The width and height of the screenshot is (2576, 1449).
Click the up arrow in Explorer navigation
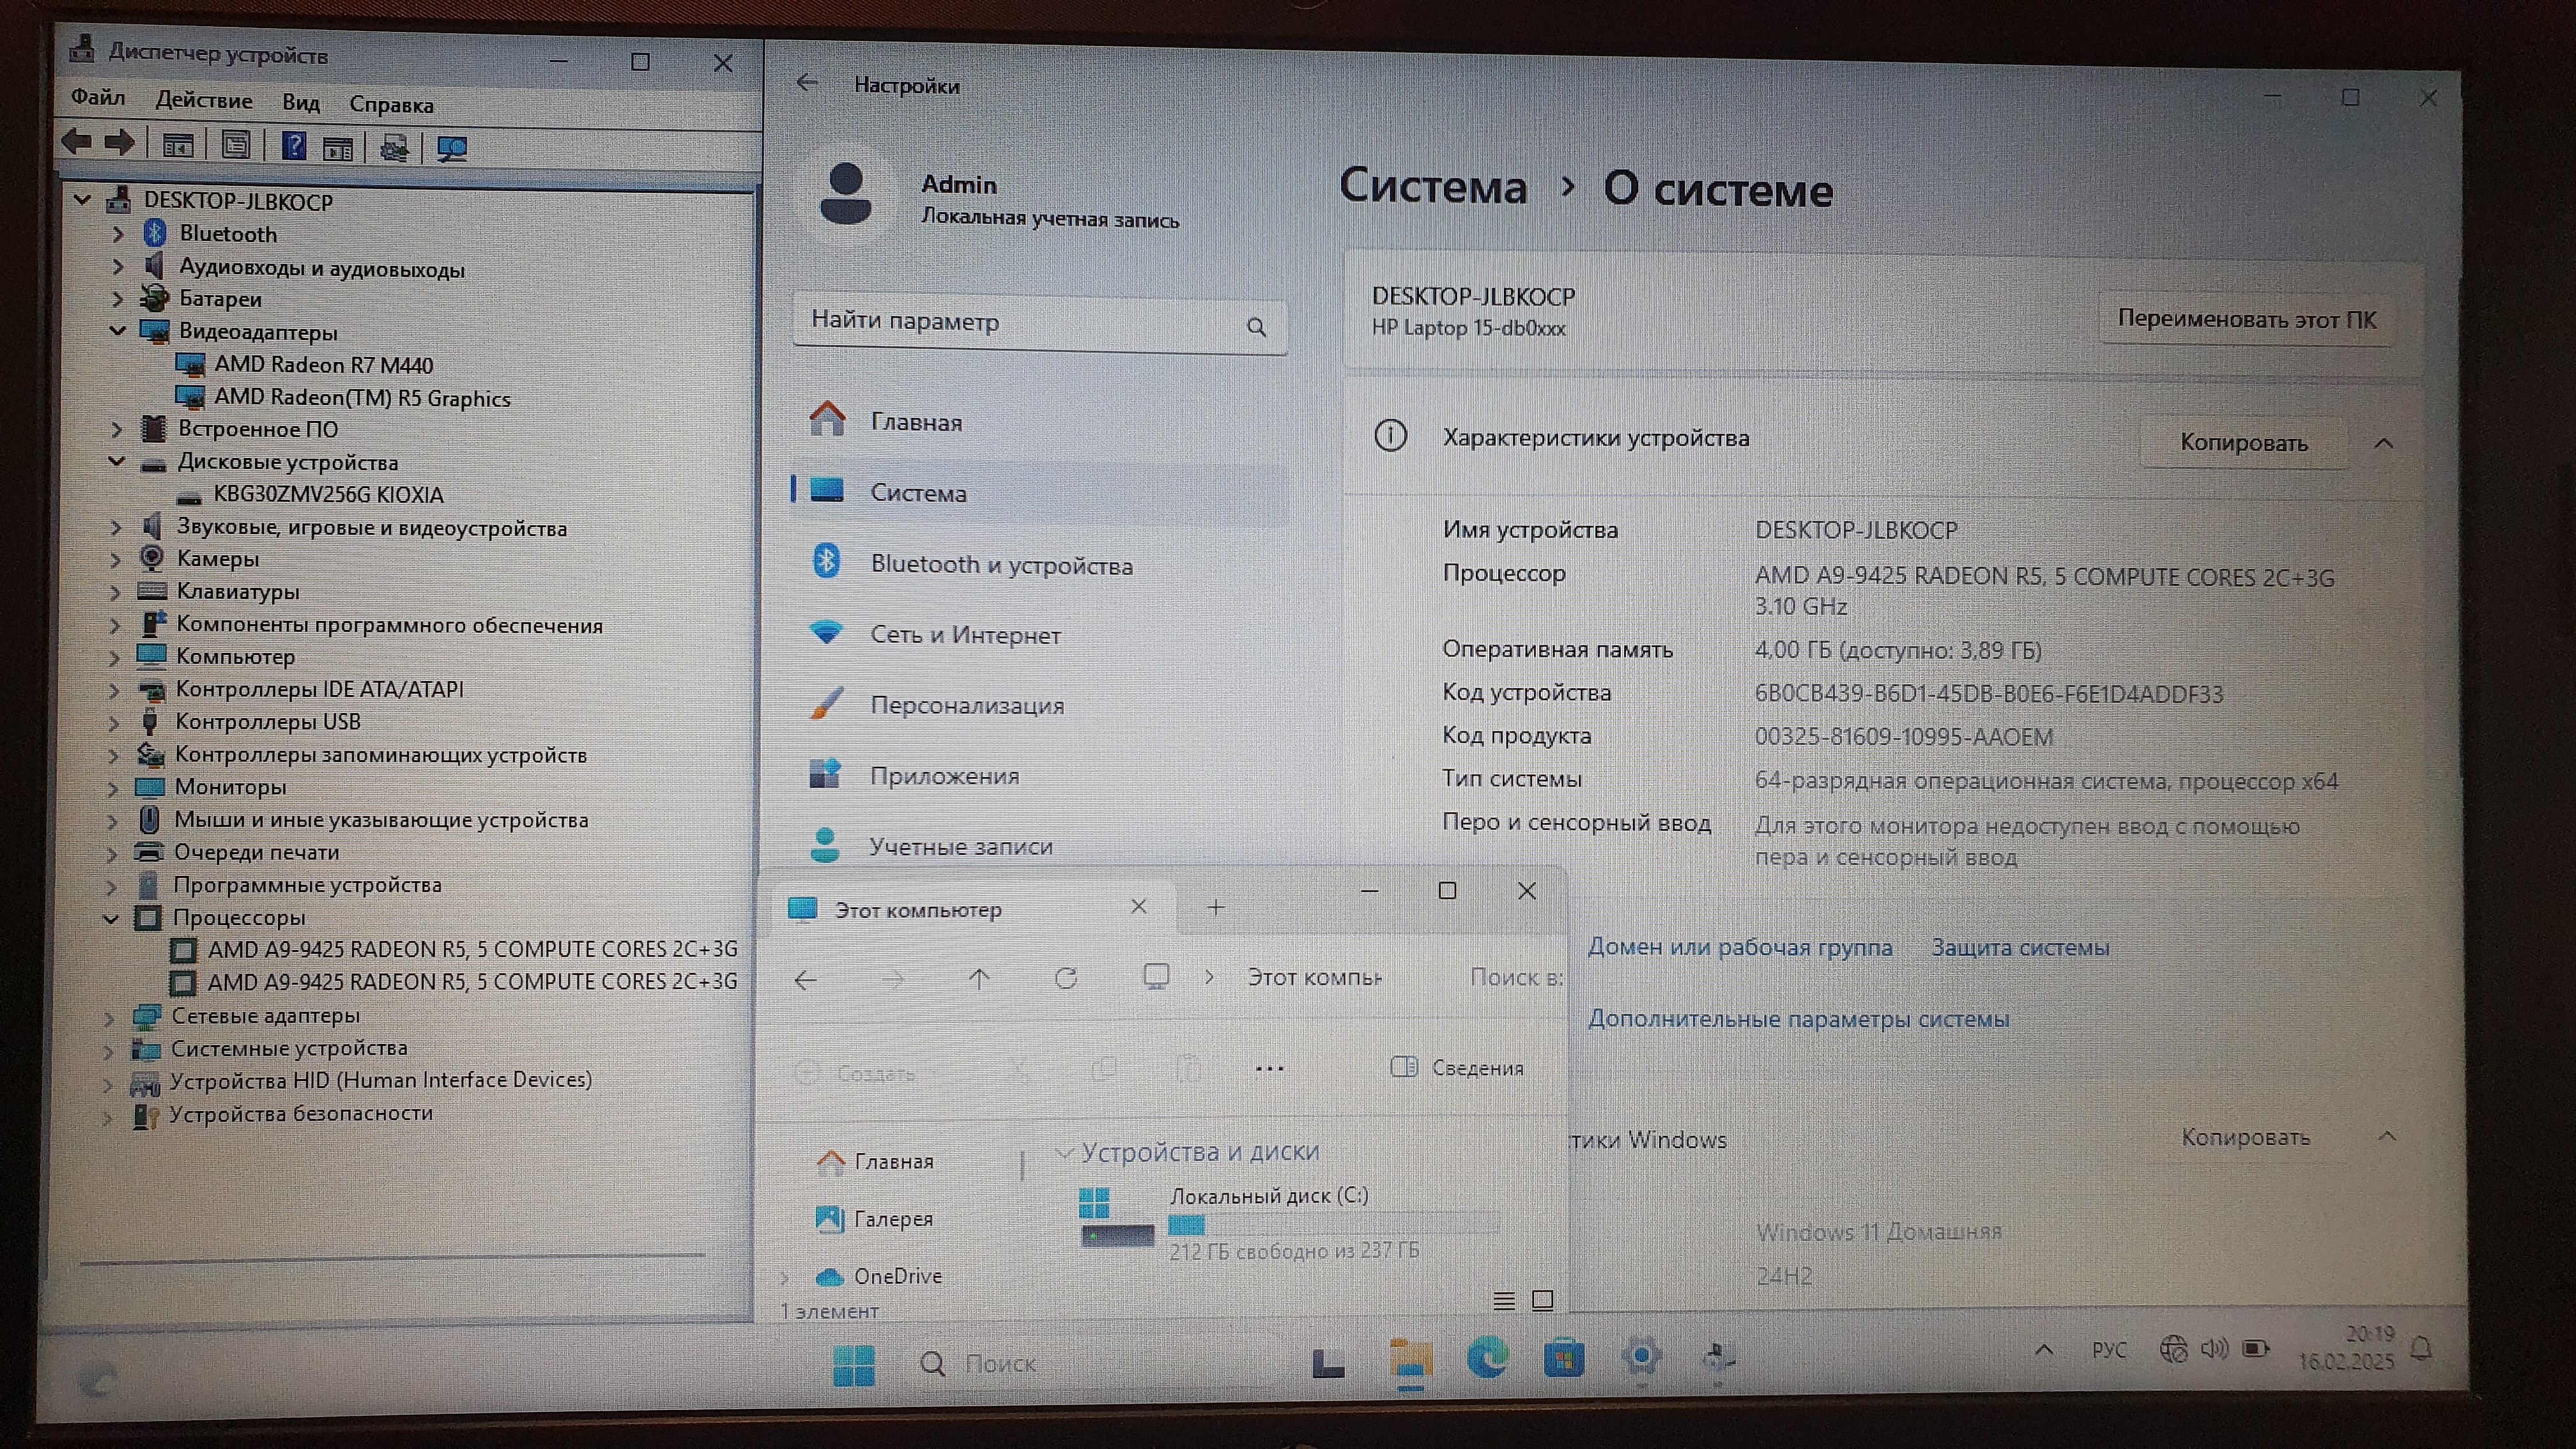click(979, 979)
